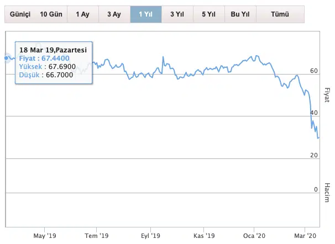The image size is (335, 244).
Task: Switch chart to 3 Yıl
Action: 177,14
